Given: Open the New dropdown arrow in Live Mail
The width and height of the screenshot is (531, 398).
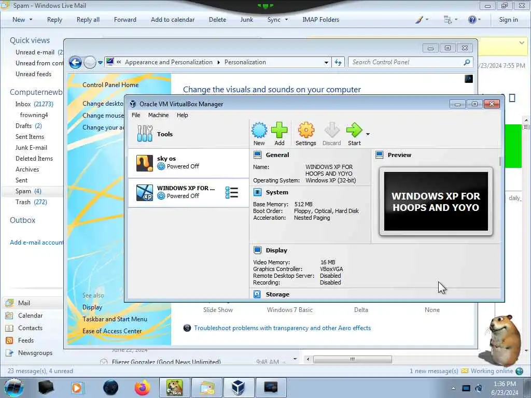Looking at the screenshot, I should [x=31, y=20].
